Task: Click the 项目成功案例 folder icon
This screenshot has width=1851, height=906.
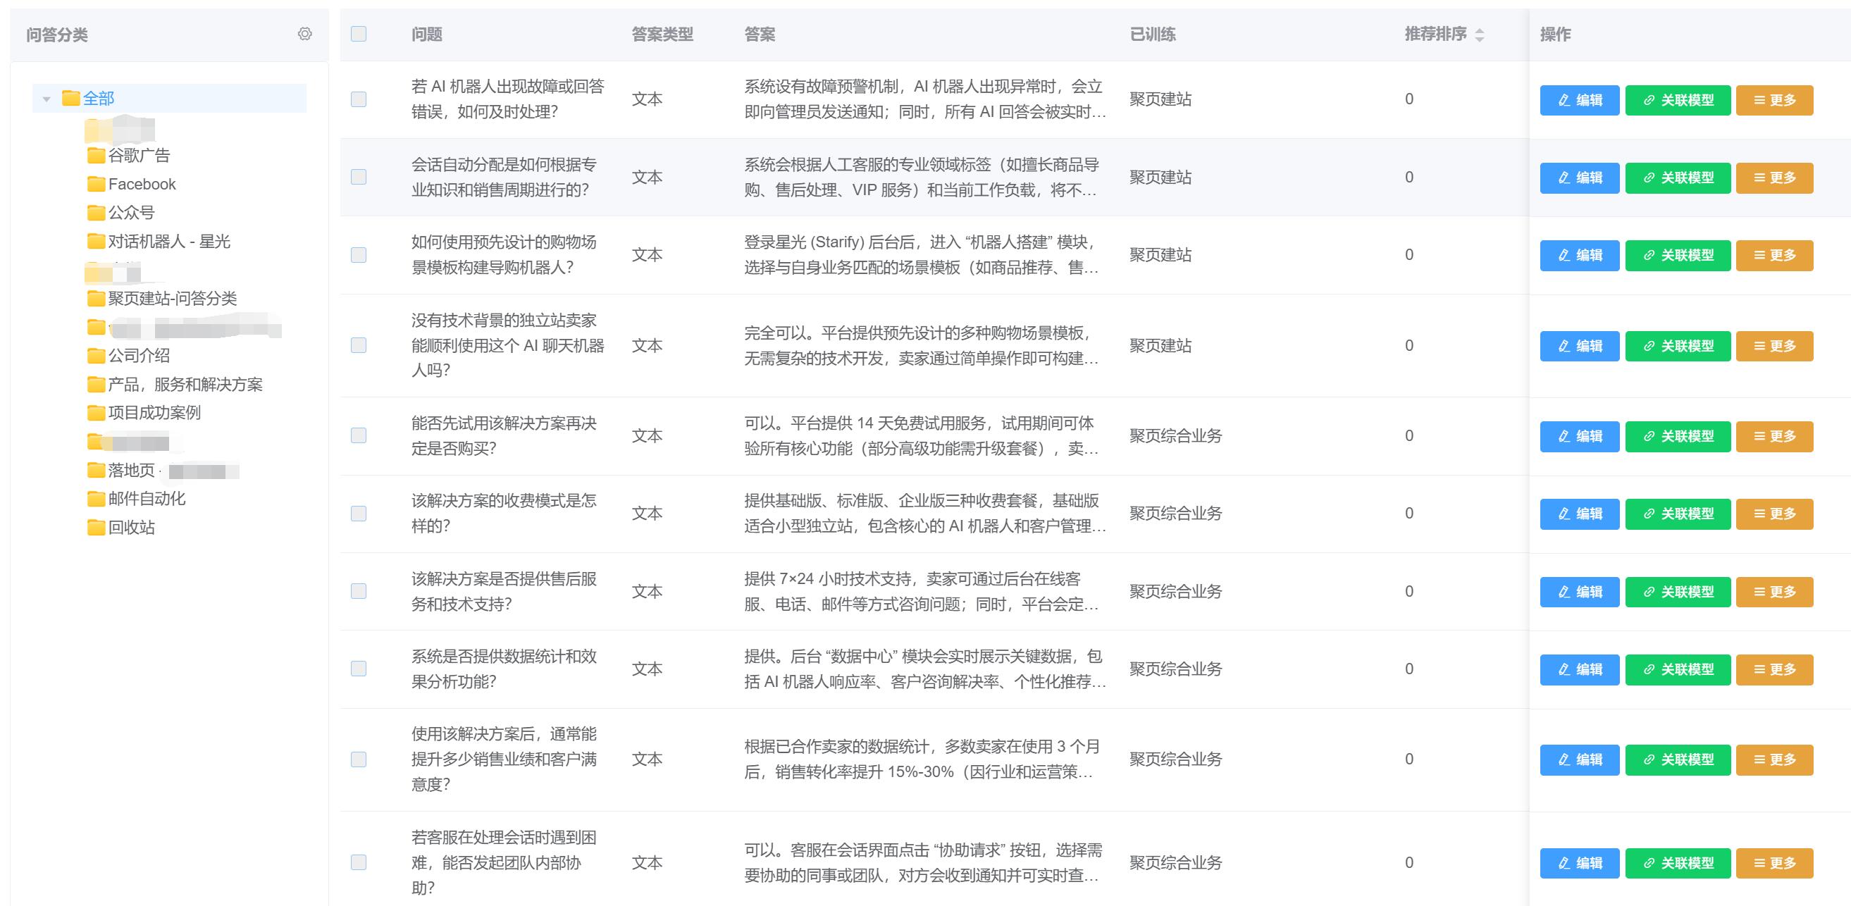Action: click(96, 412)
